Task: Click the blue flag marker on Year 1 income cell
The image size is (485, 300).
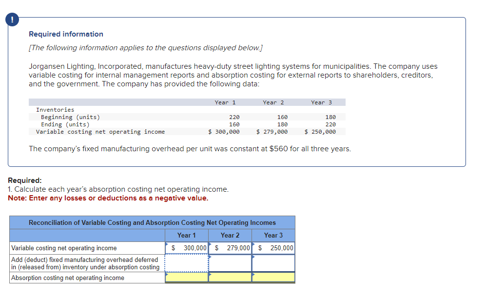Action: pos(166,245)
